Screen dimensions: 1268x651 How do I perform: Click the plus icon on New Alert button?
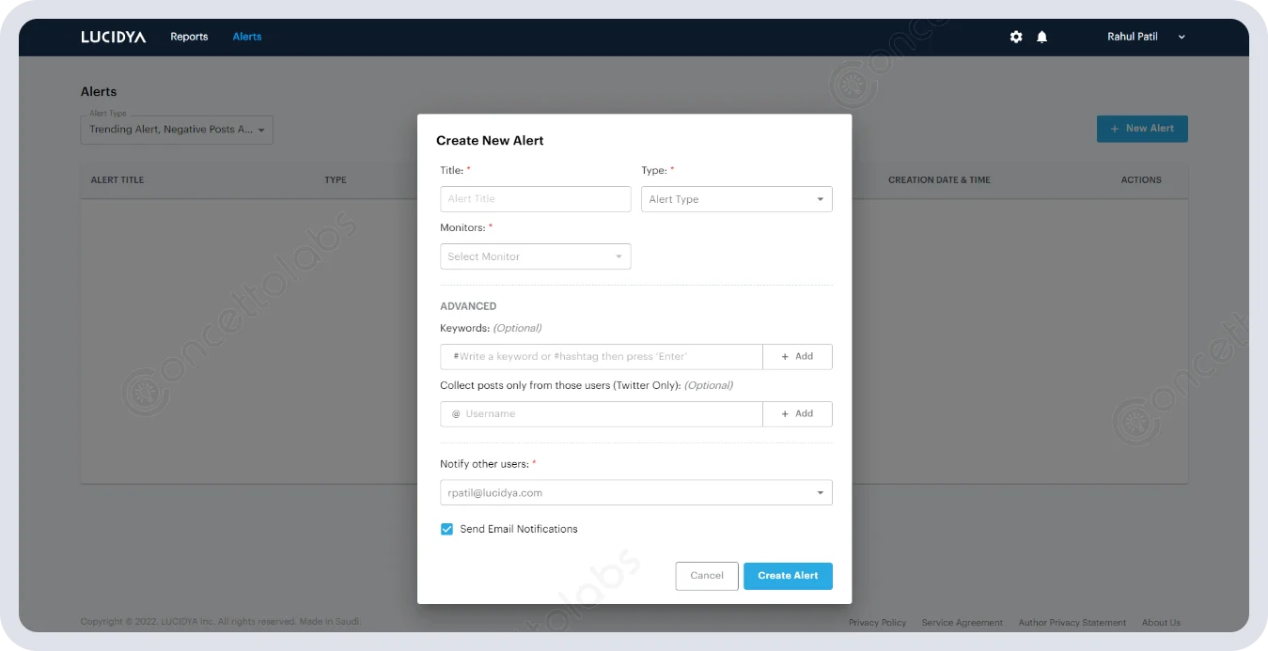tap(1115, 129)
